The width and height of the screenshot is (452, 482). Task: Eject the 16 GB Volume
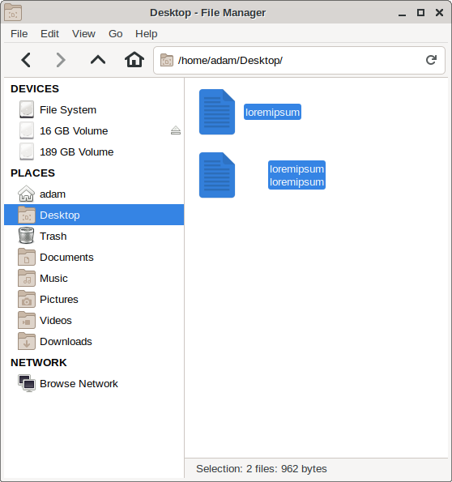click(176, 130)
